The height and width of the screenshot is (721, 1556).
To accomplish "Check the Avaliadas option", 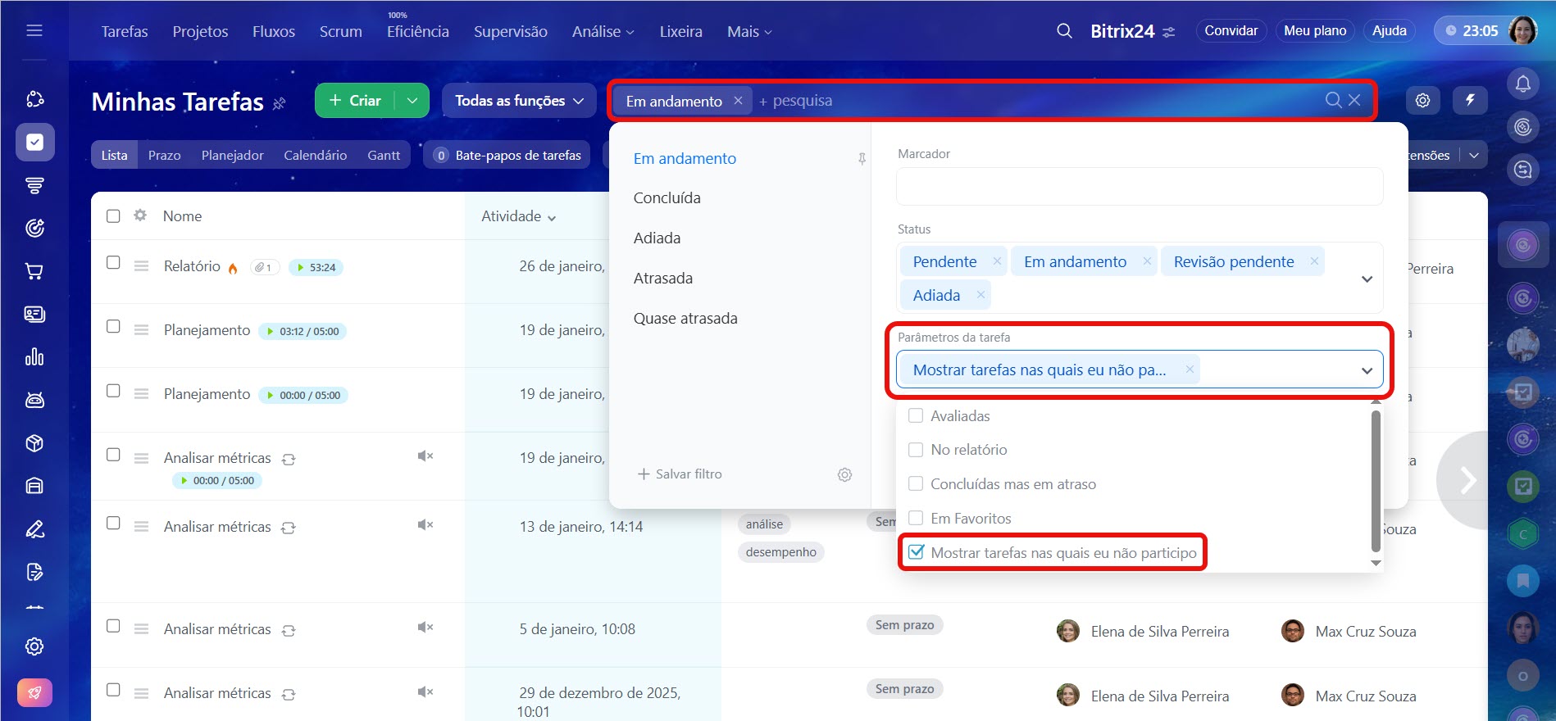I will (x=916, y=416).
